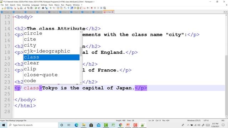Screen dimensions: 228x128
Task: Choose 'city' in the autocomplete list
Action: click(51, 45)
